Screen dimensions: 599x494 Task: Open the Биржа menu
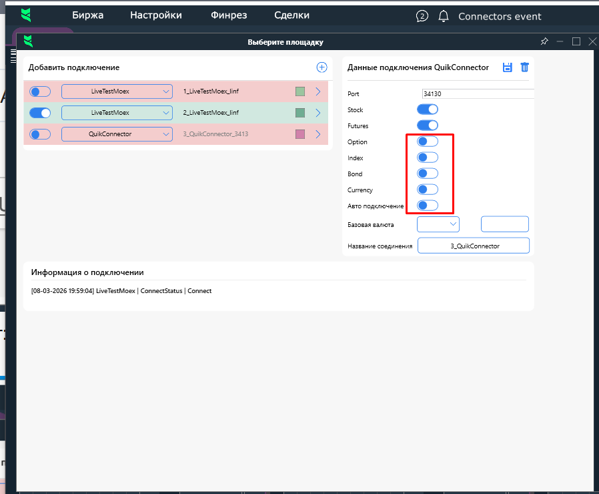click(x=88, y=15)
